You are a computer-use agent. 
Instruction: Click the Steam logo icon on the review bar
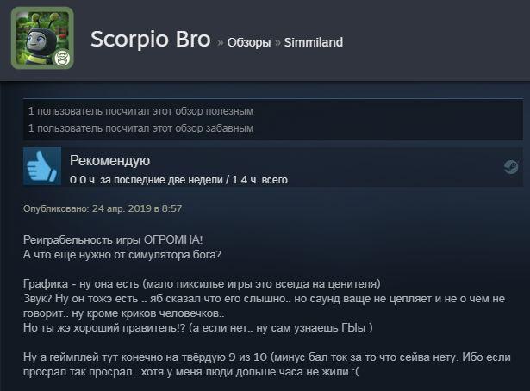511,167
